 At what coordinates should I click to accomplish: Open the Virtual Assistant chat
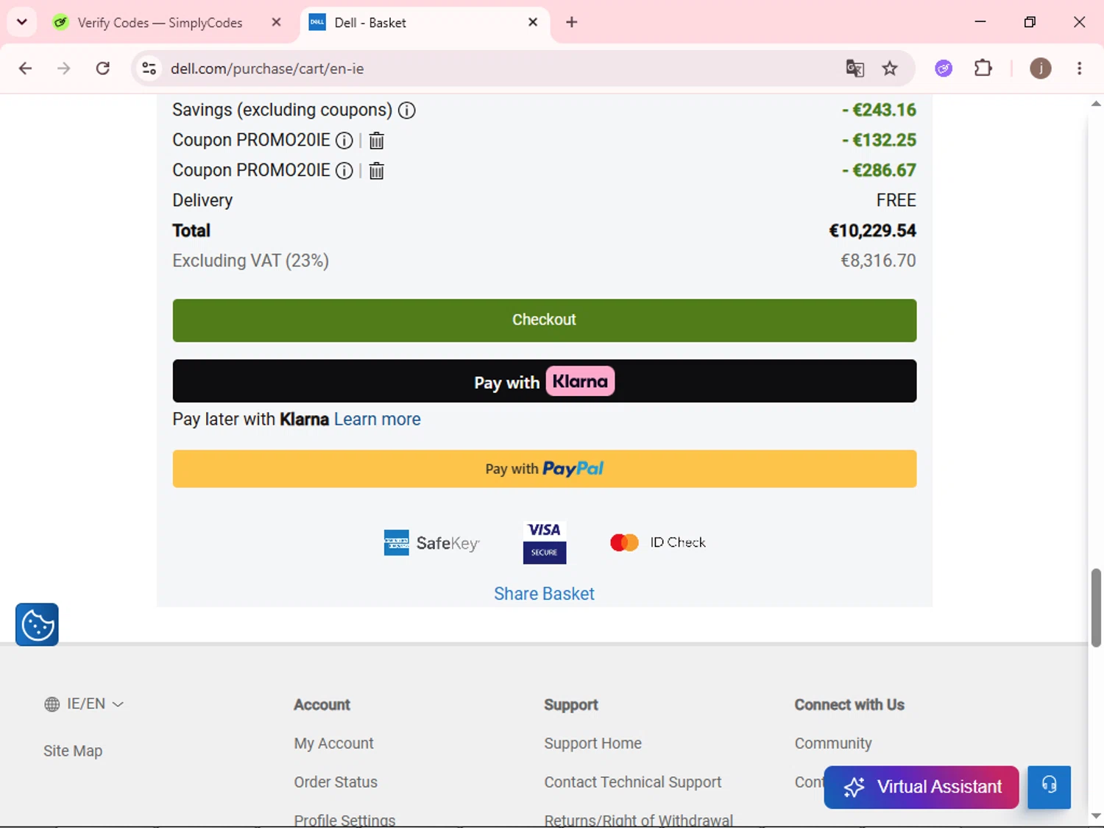pos(921,787)
